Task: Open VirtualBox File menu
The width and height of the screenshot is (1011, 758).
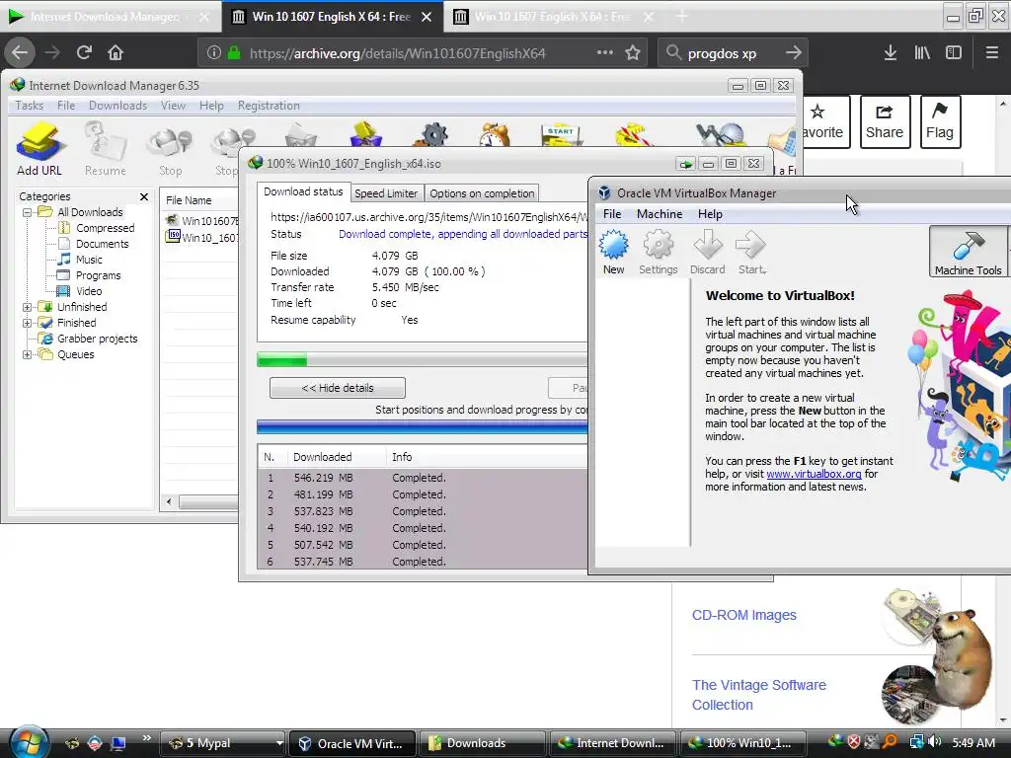Action: (x=612, y=214)
